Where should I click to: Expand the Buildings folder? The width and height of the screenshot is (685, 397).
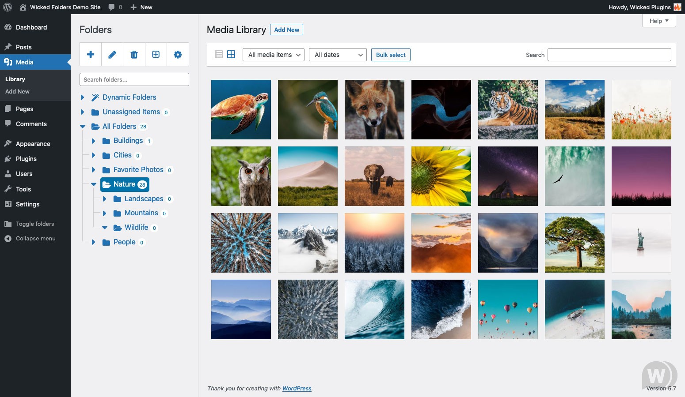pyautogui.click(x=93, y=140)
